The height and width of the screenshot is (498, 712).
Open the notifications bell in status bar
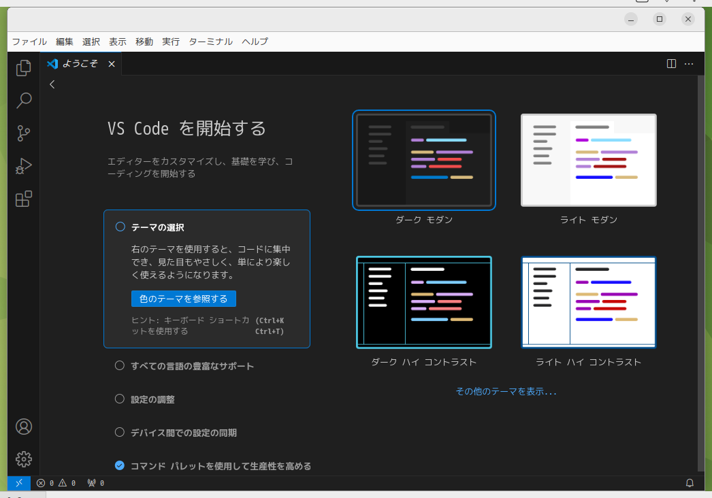690,483
